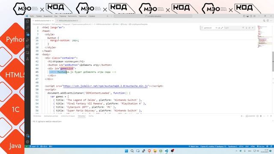Image resolution: width=274 pixels, height=154 pixels.
Task: Go to next match in find widget
Action: (x=246, y=28)
